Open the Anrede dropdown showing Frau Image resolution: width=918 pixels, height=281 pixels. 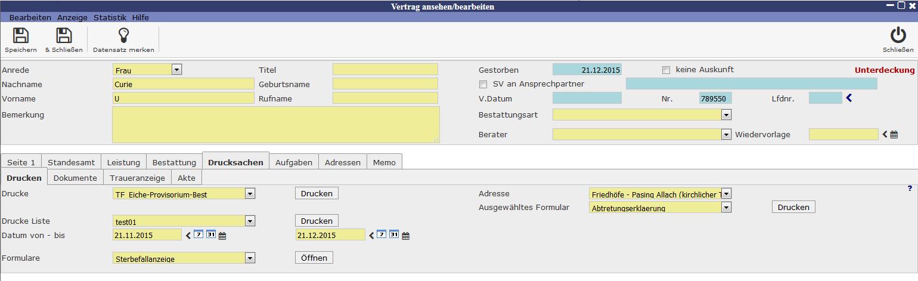[x=176, y=70]
